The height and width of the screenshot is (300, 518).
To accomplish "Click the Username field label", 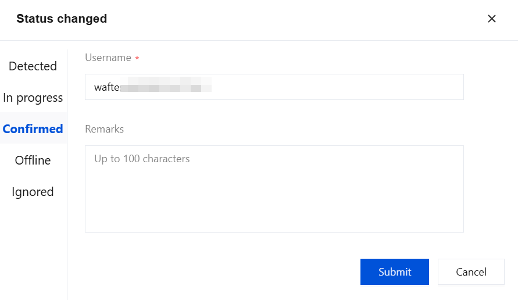I will point(108,58).
